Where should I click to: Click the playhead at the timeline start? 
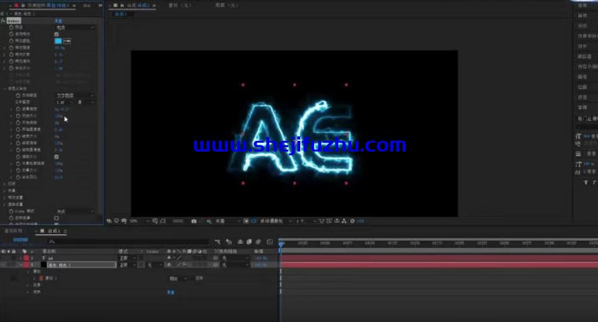coord(281,244)
